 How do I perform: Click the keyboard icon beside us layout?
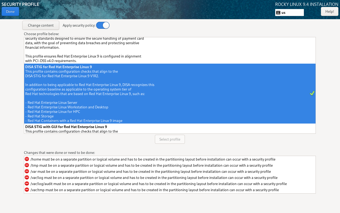tap(278, 13)
